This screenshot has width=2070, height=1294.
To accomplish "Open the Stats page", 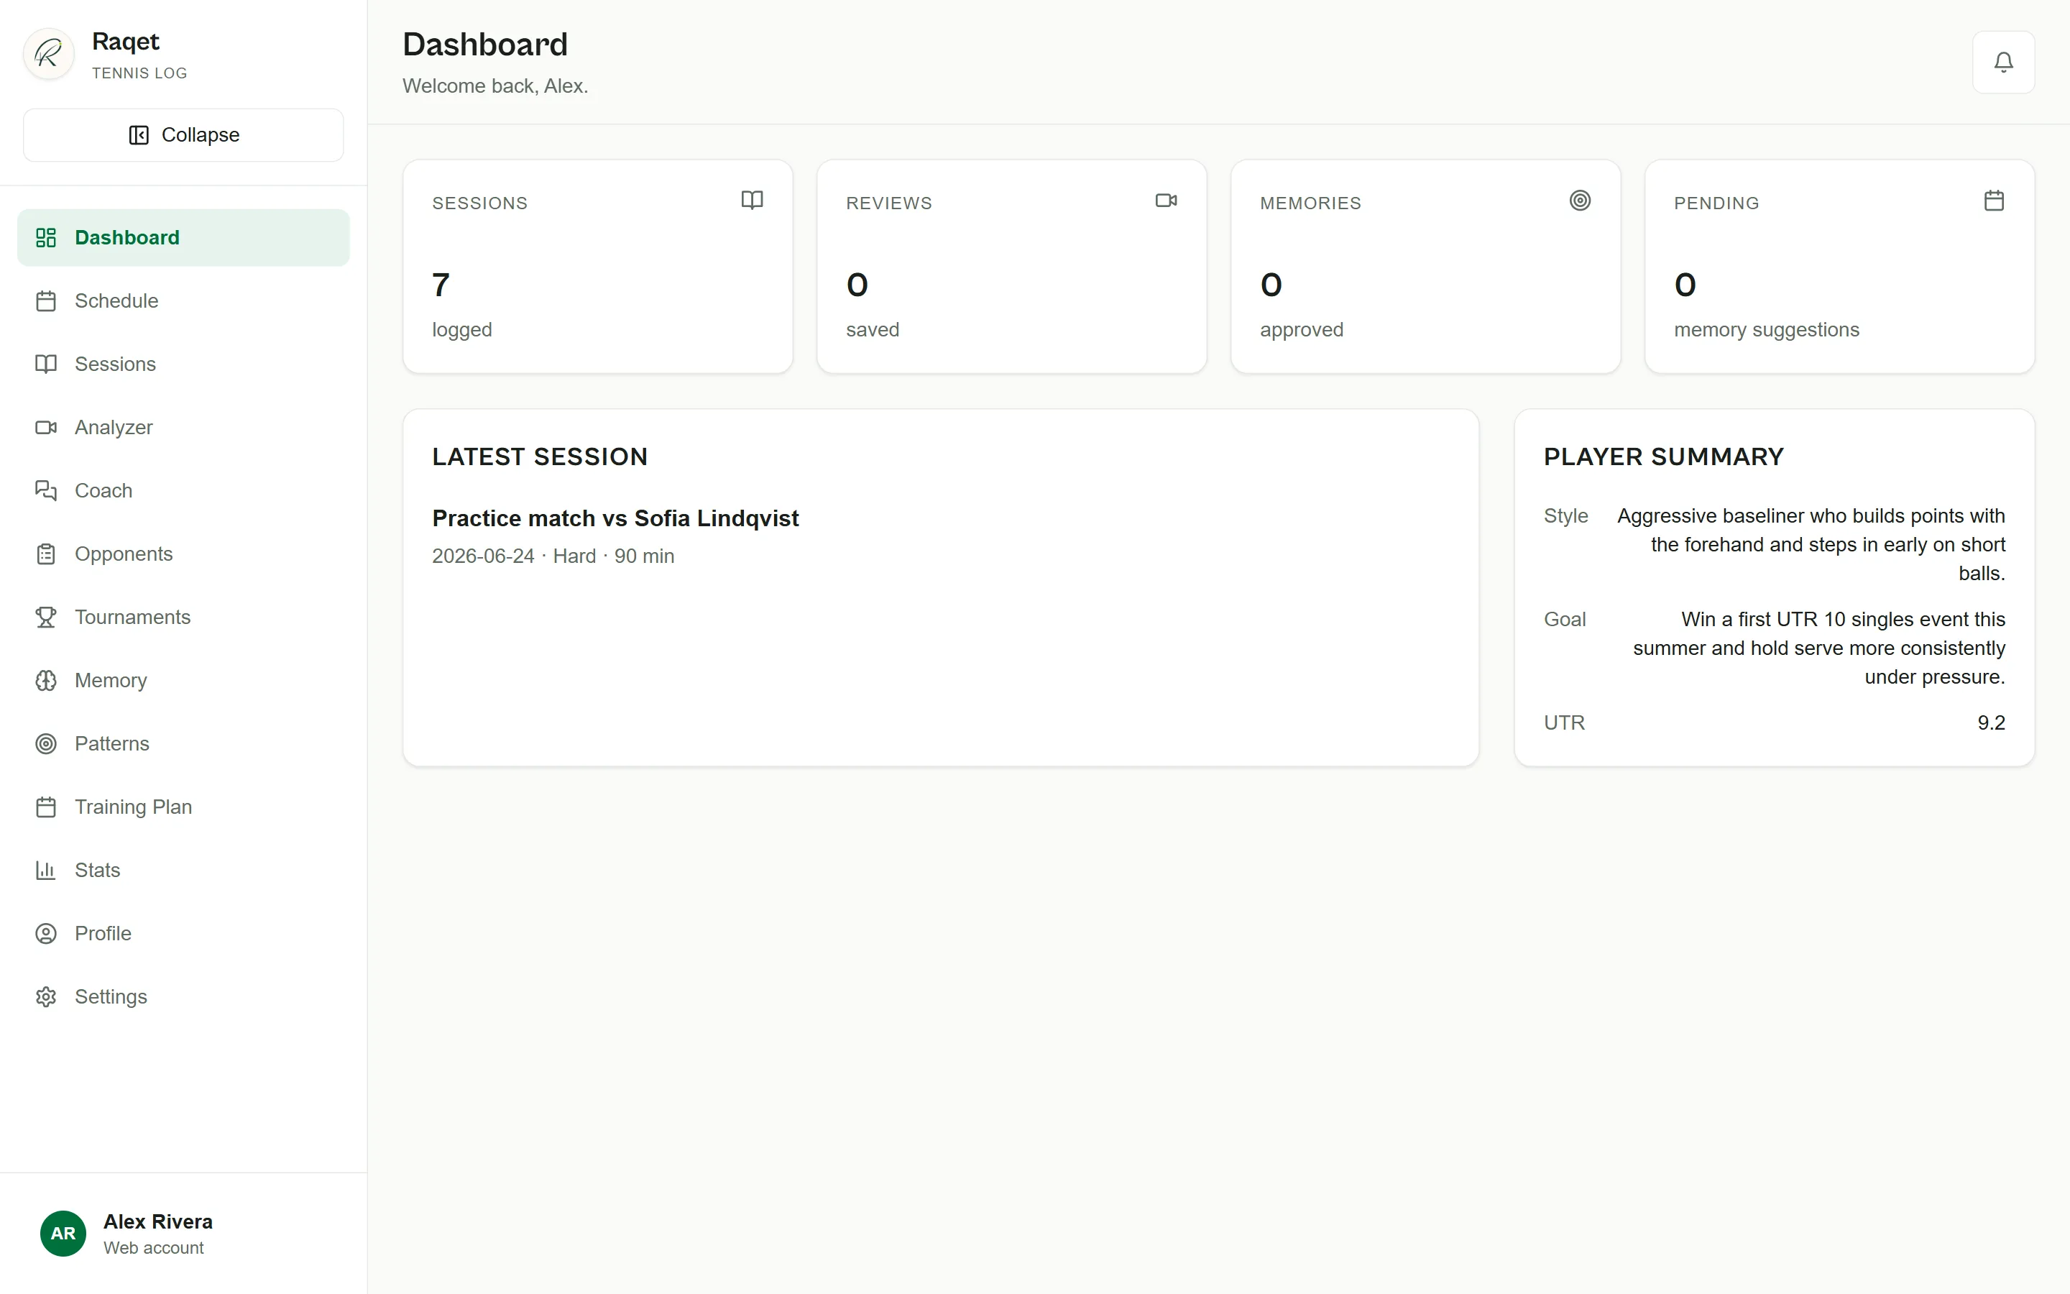I will click(183, 871).
